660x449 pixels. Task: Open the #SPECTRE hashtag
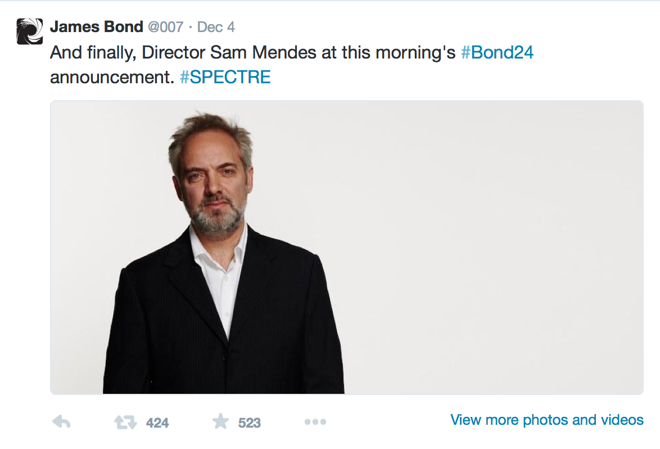tap(225, 77)
